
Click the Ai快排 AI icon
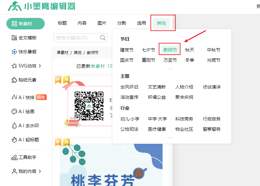click(14, 97)
